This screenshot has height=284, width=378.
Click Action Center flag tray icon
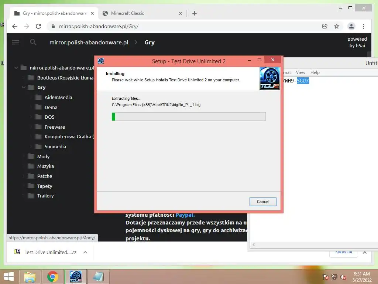326,277
